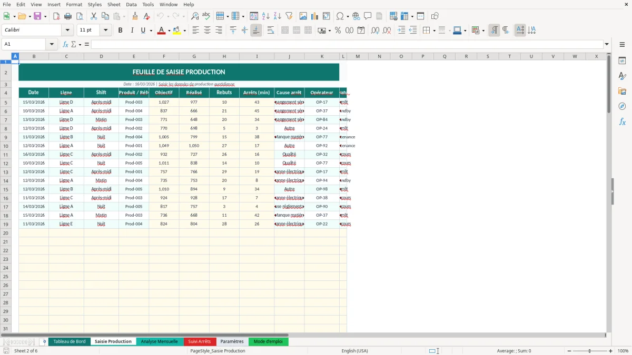632x355 pixels.
Task: Click the Save document icon
Action: click(x=37, y=16)
